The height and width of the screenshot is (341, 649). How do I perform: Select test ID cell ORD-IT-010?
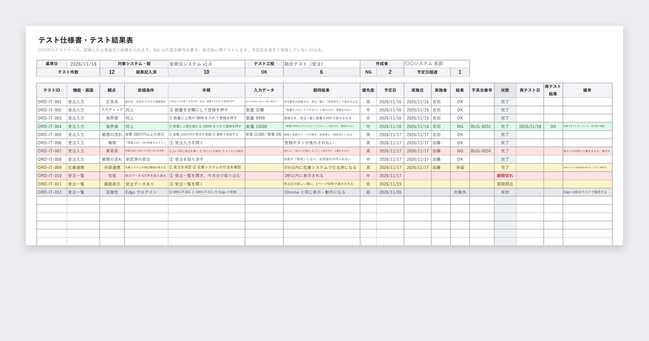point(51,176)
